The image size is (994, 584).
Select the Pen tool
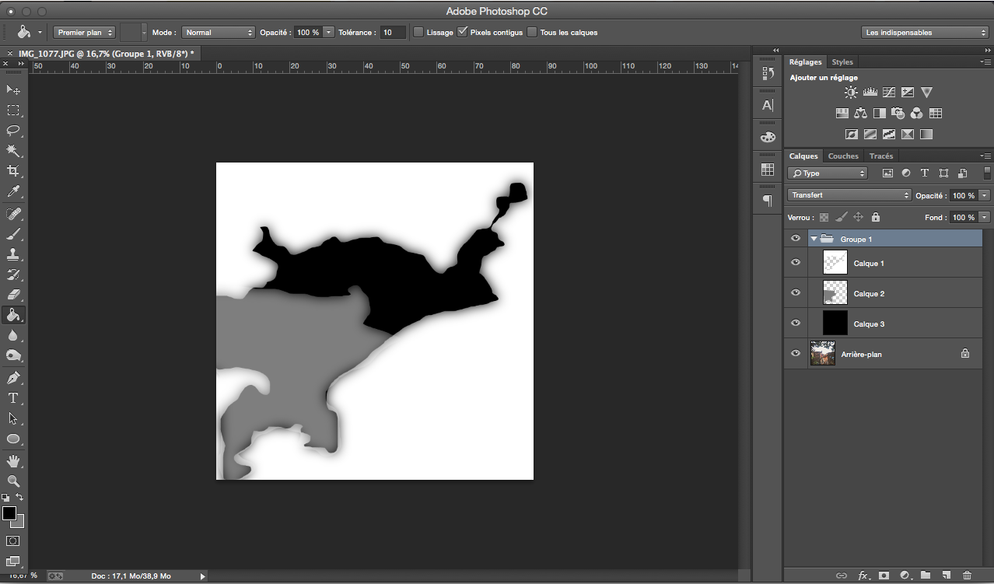[13, 378]
